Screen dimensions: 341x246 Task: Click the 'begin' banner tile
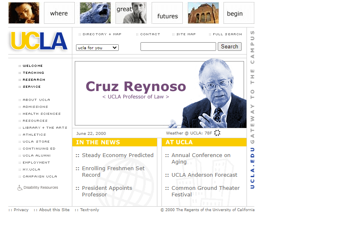pyautogui.click(x=239, y=13)
